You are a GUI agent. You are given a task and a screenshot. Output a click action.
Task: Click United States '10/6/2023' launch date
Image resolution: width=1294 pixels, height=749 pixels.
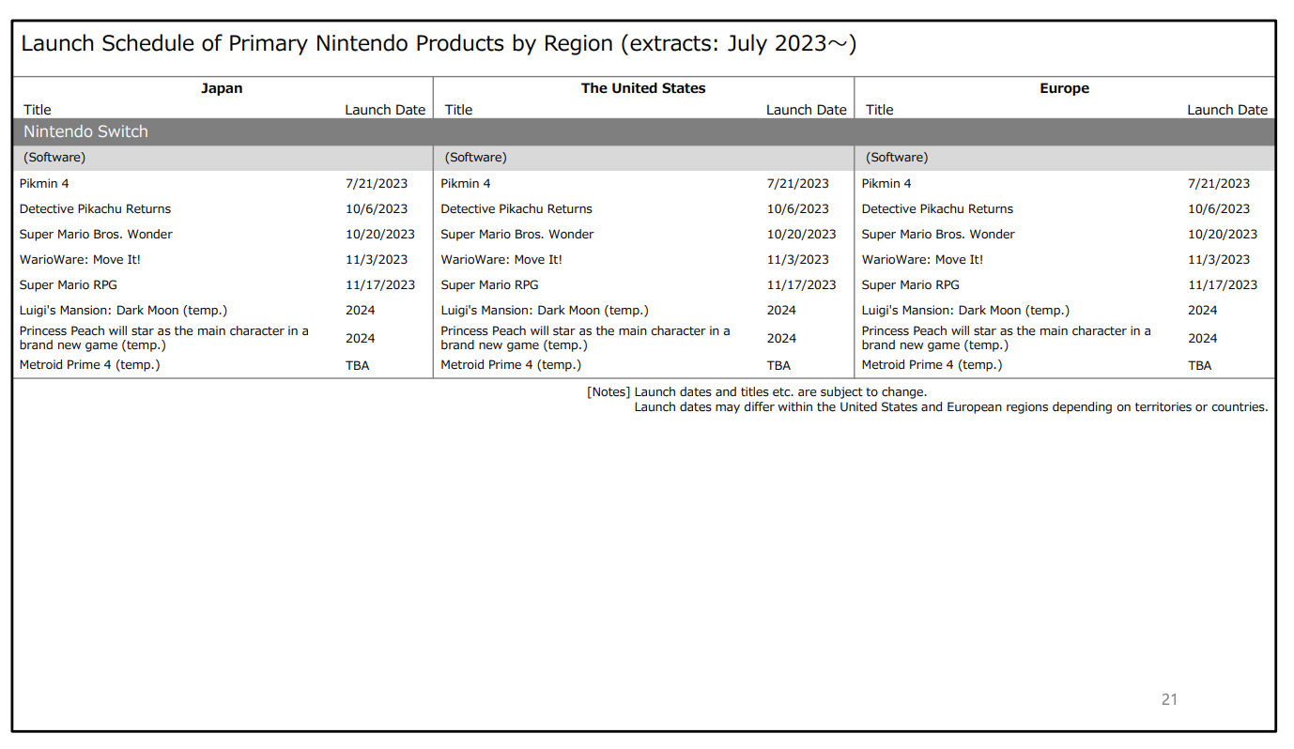(798, 209)
